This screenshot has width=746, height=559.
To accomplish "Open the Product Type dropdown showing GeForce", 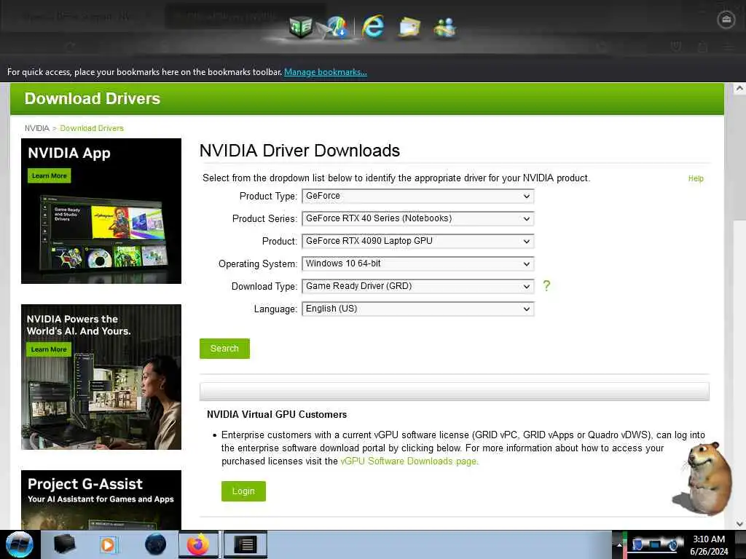I will coord(417,196).
